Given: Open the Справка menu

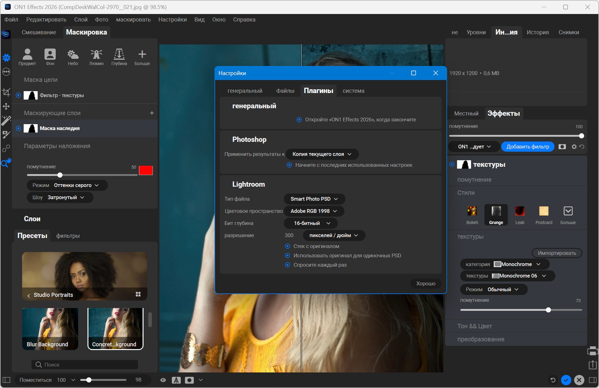Looking at the screenshot, I should coord(244,20).
